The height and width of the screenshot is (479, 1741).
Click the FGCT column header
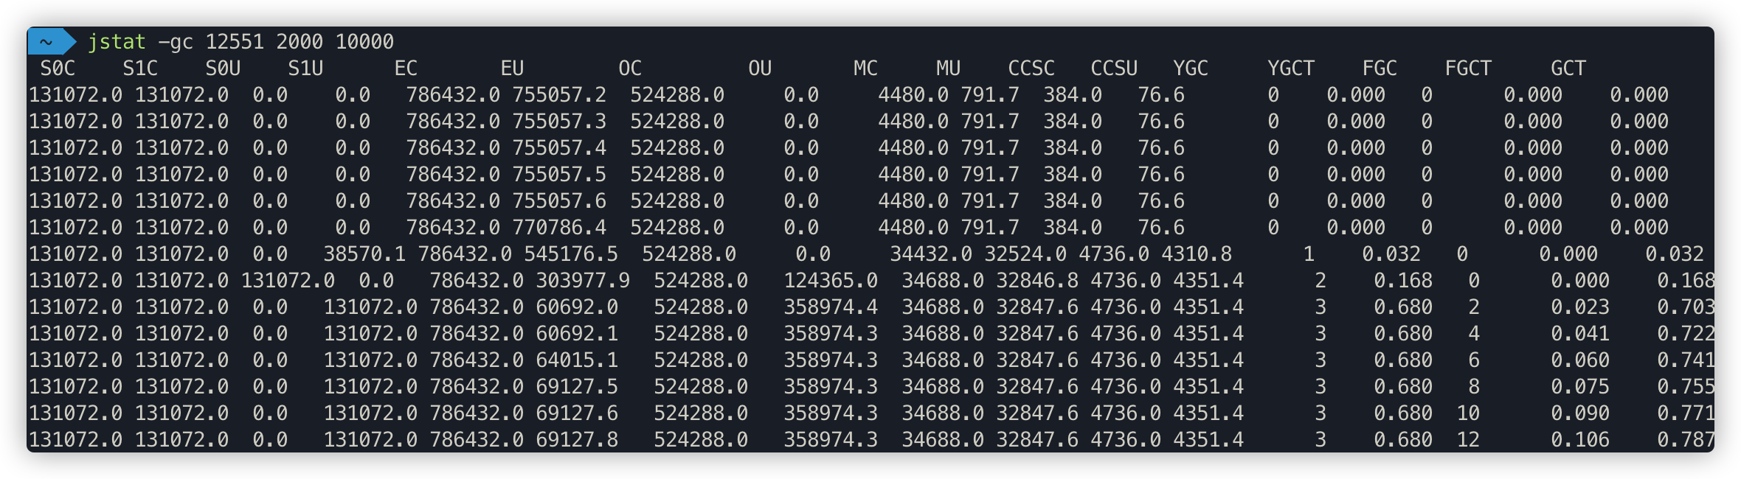(1468, 69)
